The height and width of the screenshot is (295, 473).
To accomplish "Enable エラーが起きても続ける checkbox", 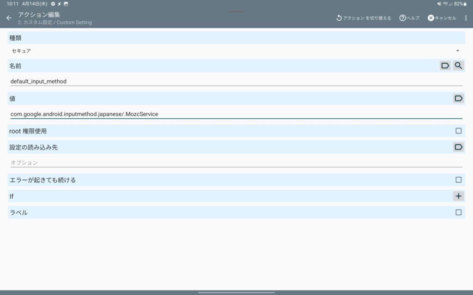I will [459, 180].
